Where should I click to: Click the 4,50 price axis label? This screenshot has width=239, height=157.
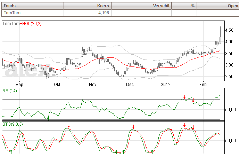[229, 30]
